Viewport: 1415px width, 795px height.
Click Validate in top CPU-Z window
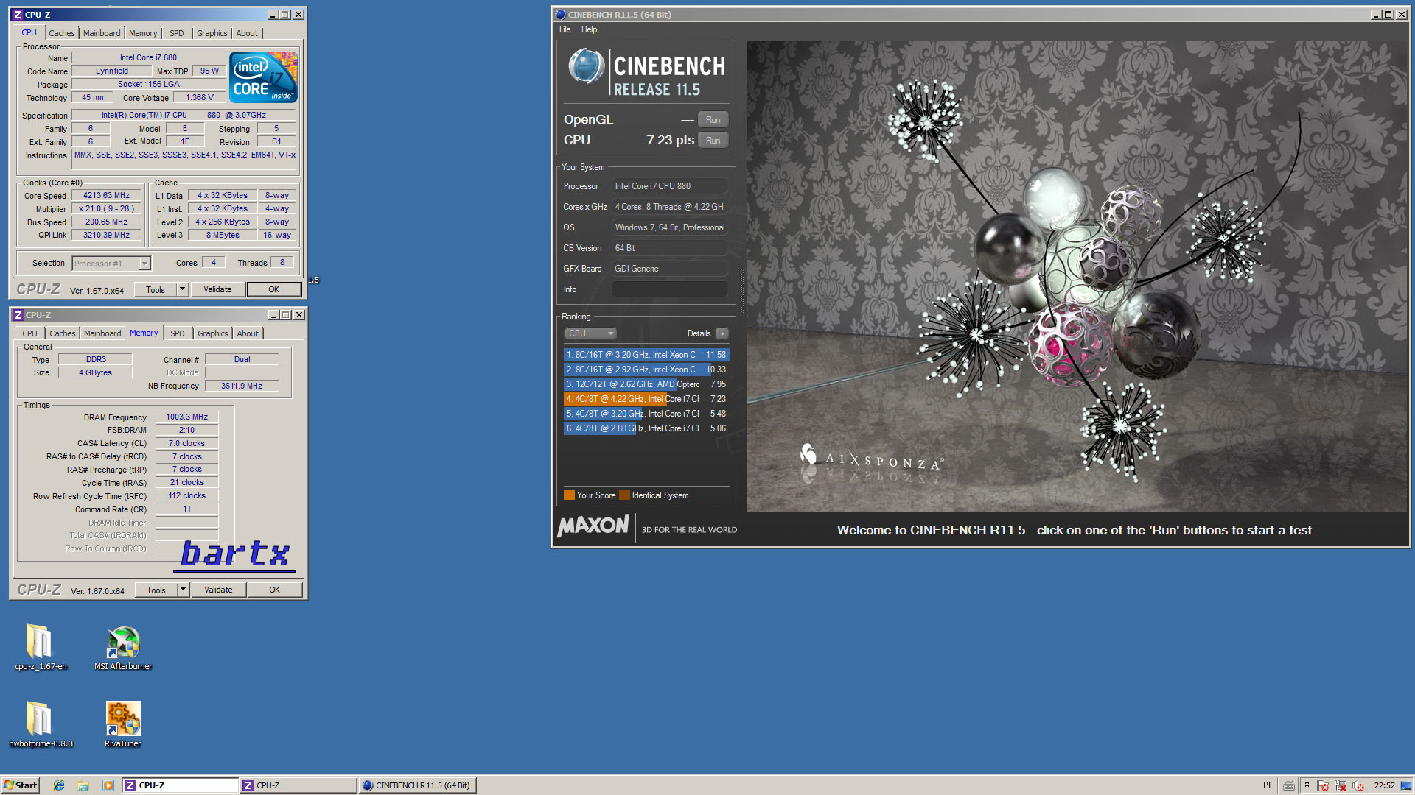click(218, 289)
